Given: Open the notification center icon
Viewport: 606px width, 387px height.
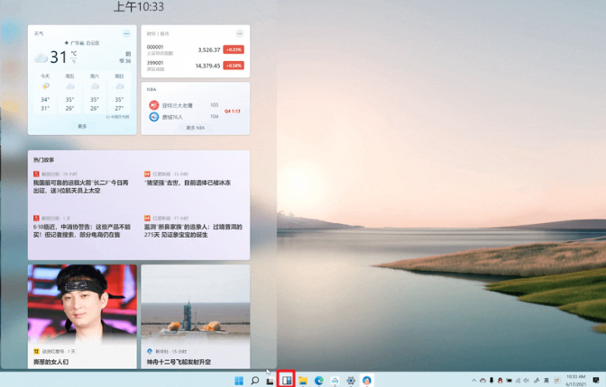Looking at the screenshot, I should pyautogui.click(x=596, y=381).
